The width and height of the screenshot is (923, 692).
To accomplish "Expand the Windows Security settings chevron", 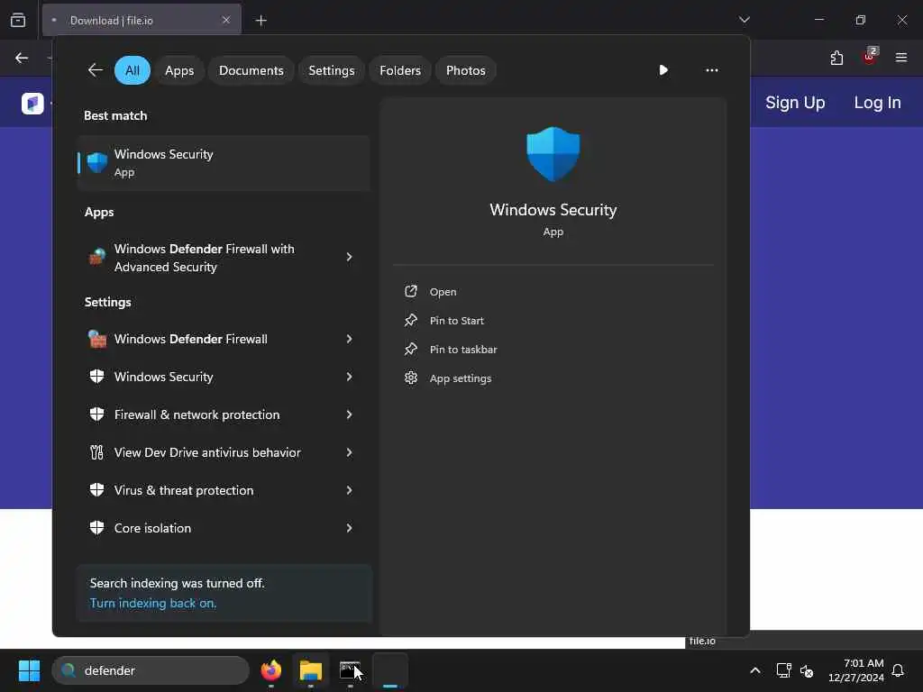I will click(x=349, y=377).
